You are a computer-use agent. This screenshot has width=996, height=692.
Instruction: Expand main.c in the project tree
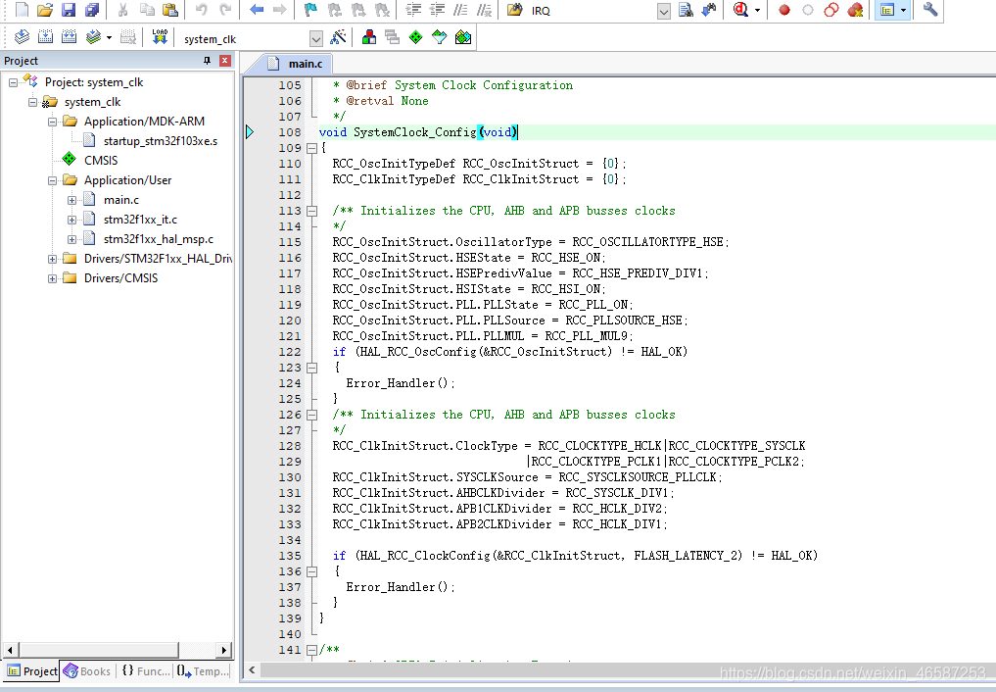pyautogui.click(x=71, y=200)
